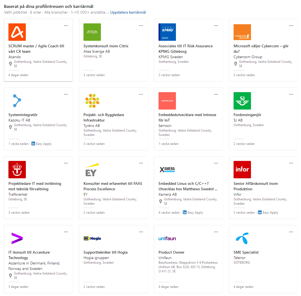The width and height of the screenshot is (301, 296).
Task: Click the Acando company logo
Action: [17, 32]
